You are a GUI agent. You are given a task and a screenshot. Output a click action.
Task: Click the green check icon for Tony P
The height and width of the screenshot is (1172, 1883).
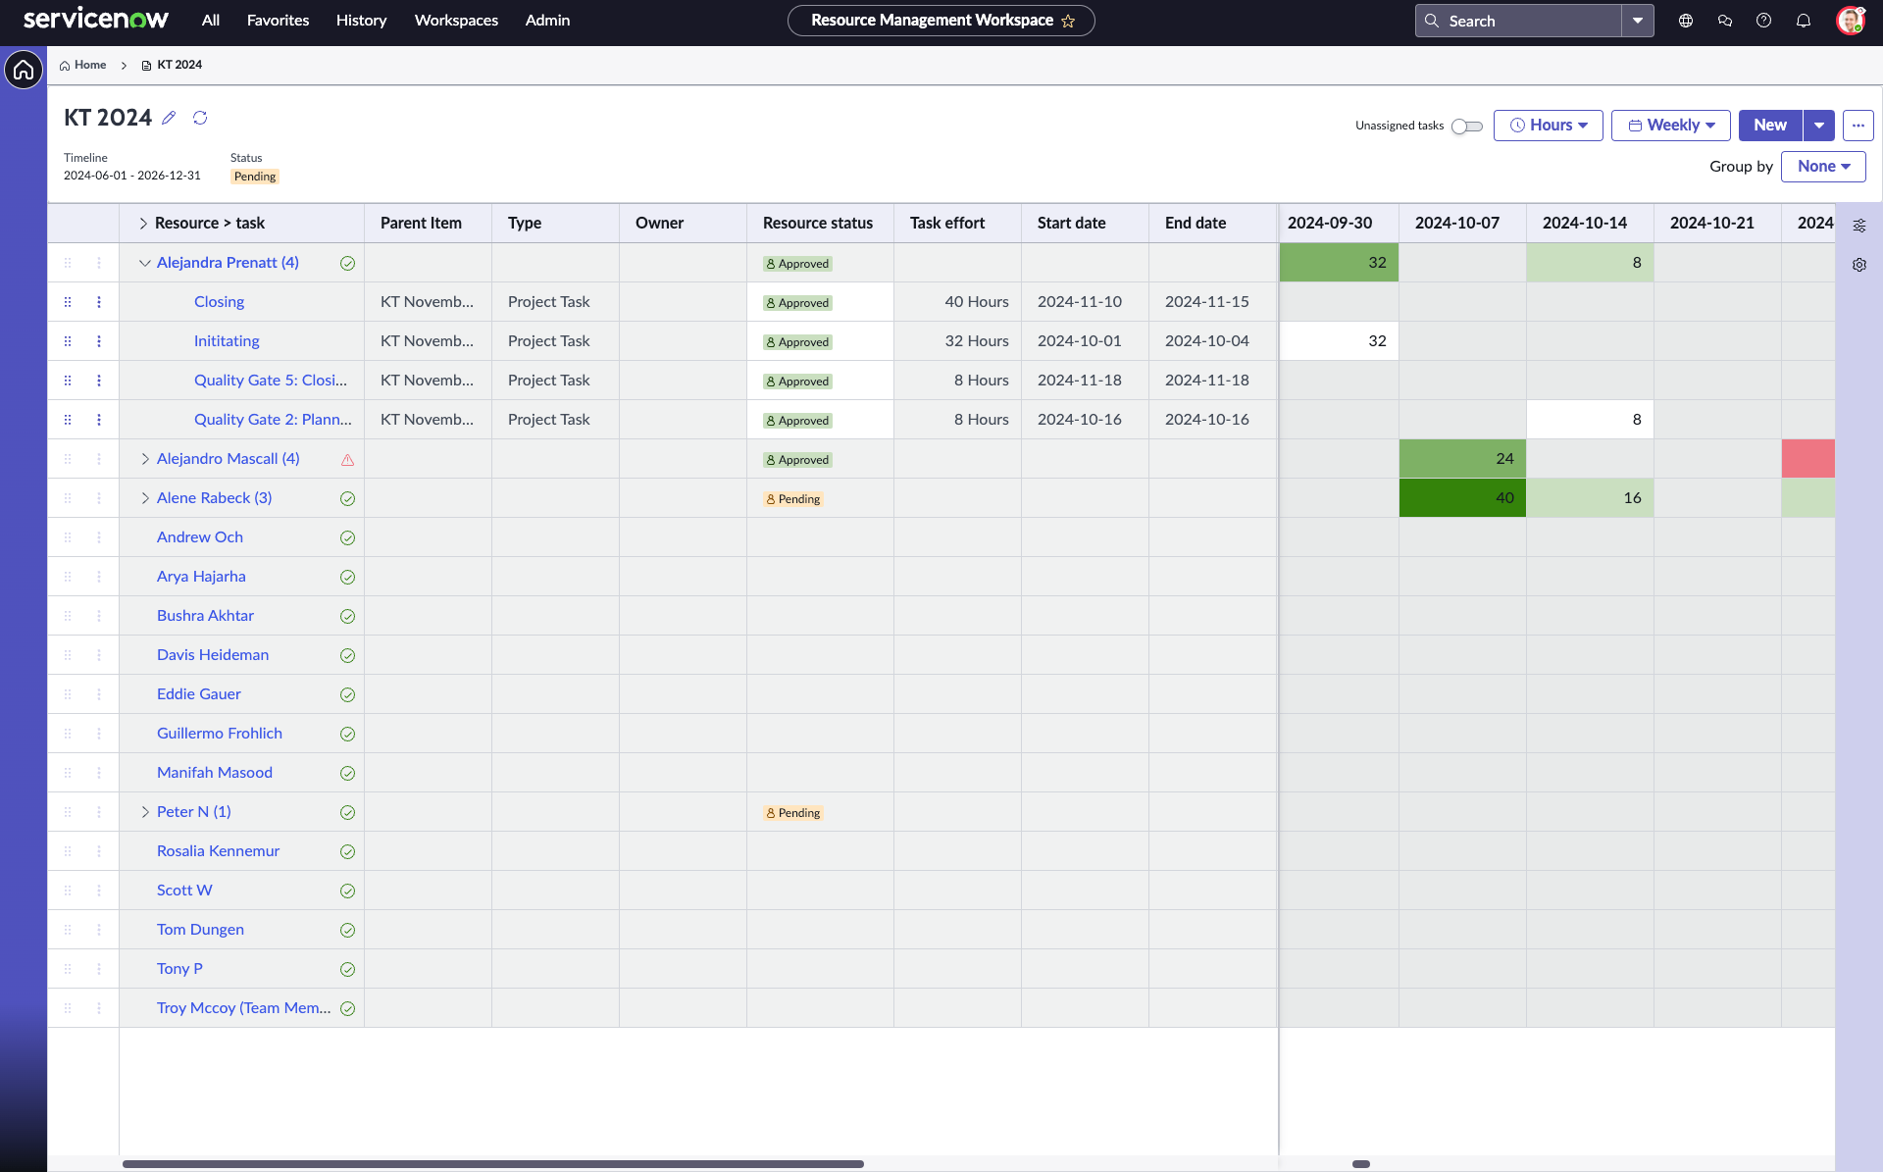pyautogui.click(x=347, y=969)
